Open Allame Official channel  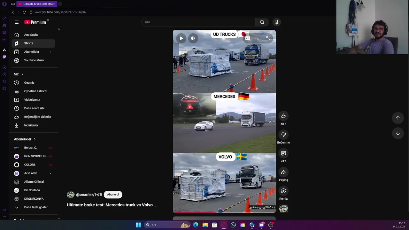pos(33,182)
